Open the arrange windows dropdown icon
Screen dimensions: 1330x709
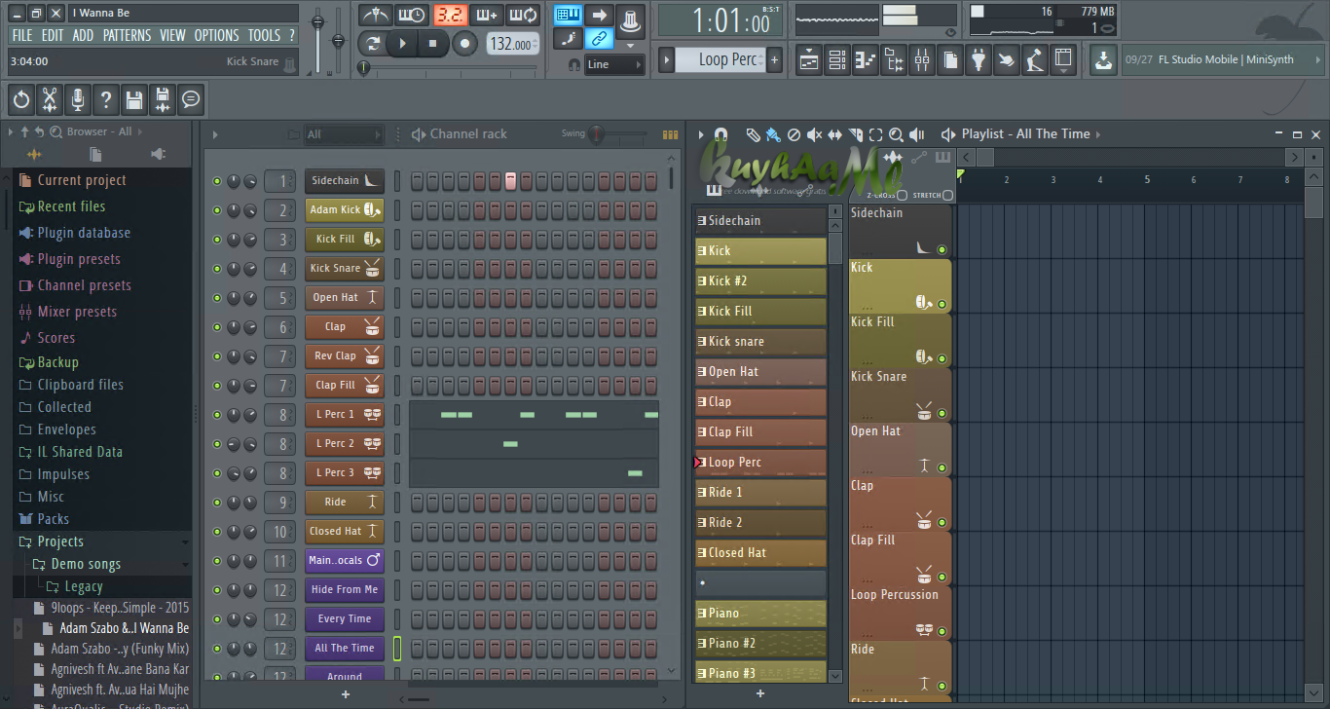coord(1063,60)
